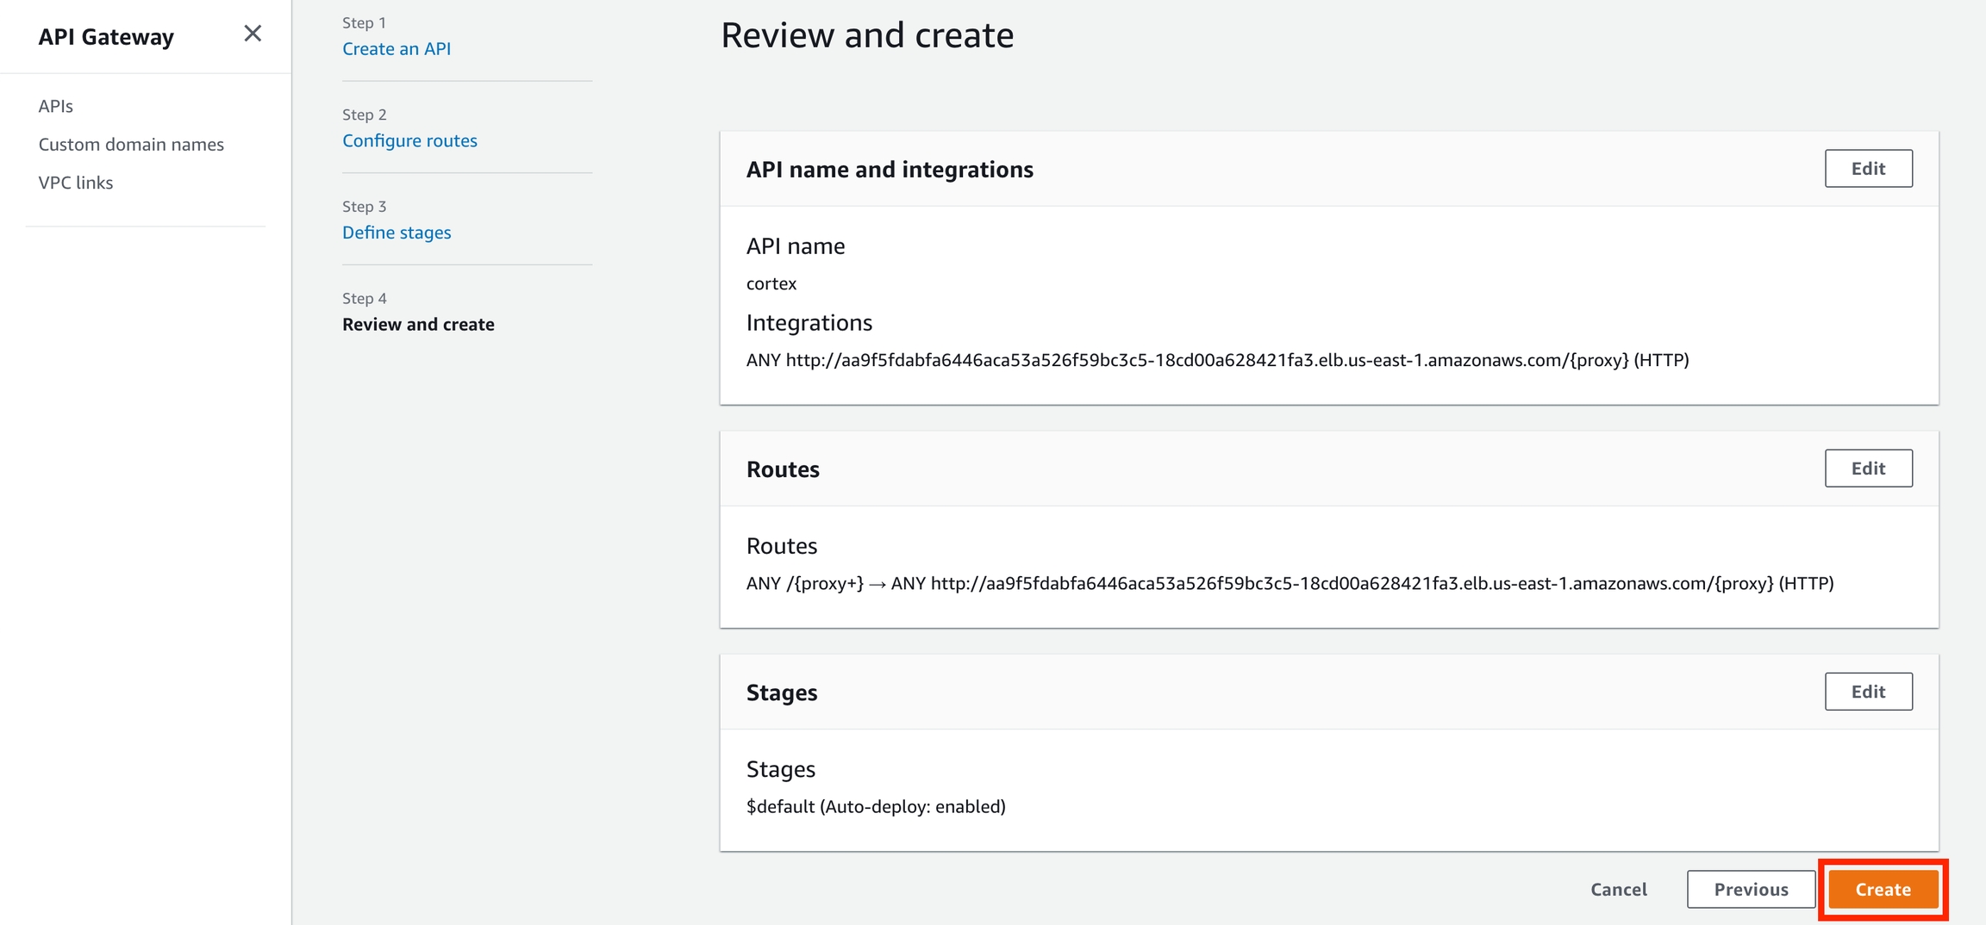Go back with the Previous button
Screen dimensions: 1986x925
tap(1751, 890)
